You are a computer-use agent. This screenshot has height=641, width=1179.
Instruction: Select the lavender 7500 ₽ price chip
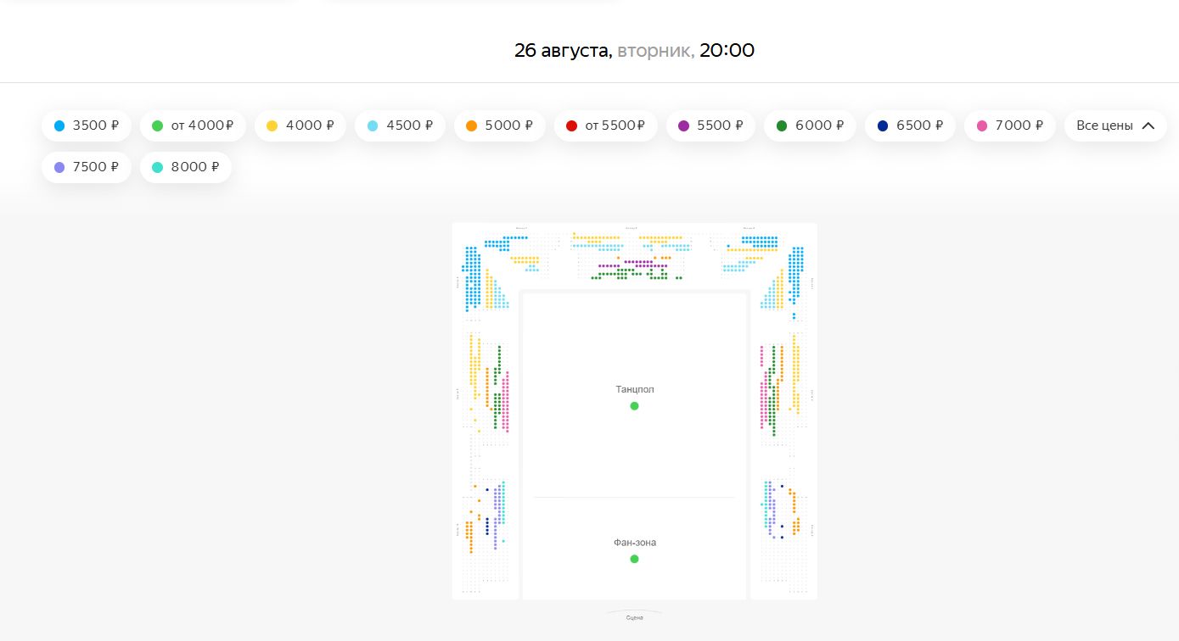point(87,167)
